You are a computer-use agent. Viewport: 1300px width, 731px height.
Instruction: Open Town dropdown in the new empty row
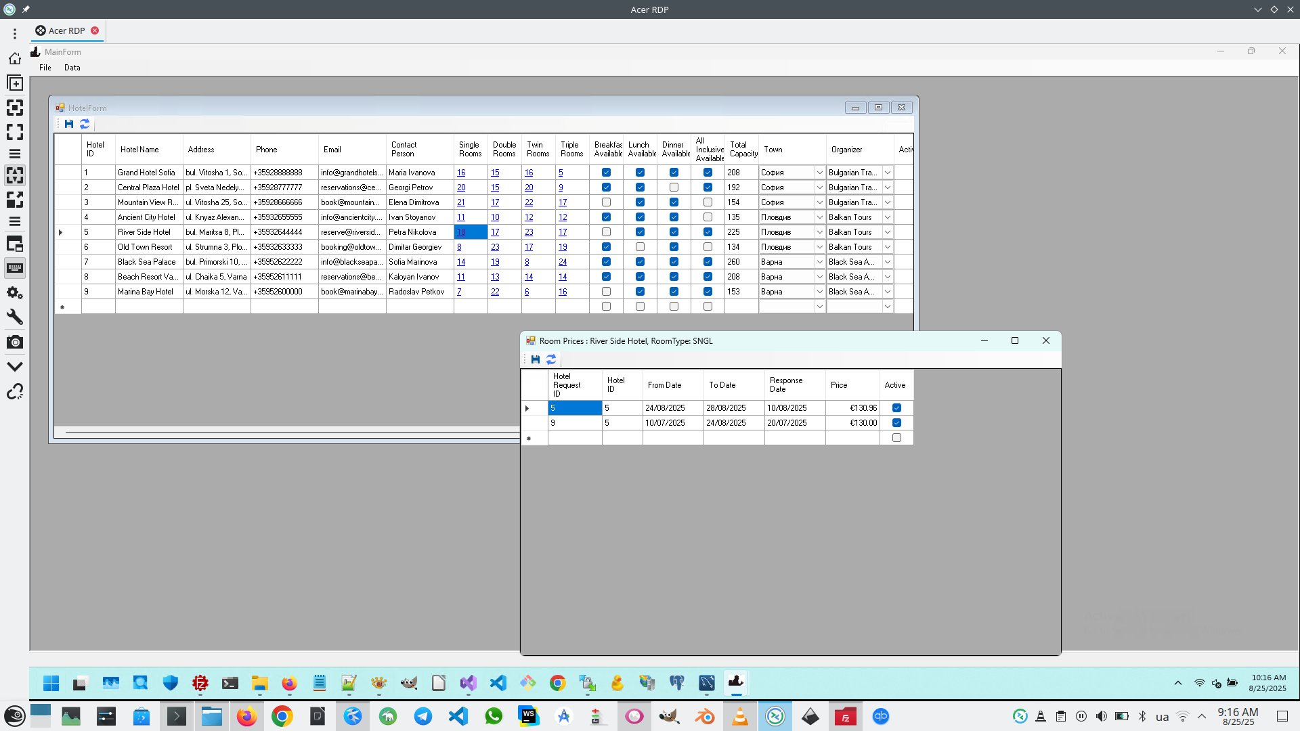click(819, 307)
